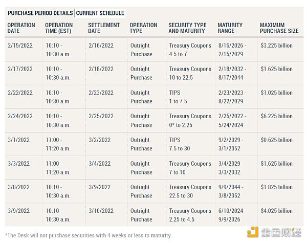The width and height of the screenshot is (307, 243).
Task: Click the Operation Type column header
Action: coord(143,28)
